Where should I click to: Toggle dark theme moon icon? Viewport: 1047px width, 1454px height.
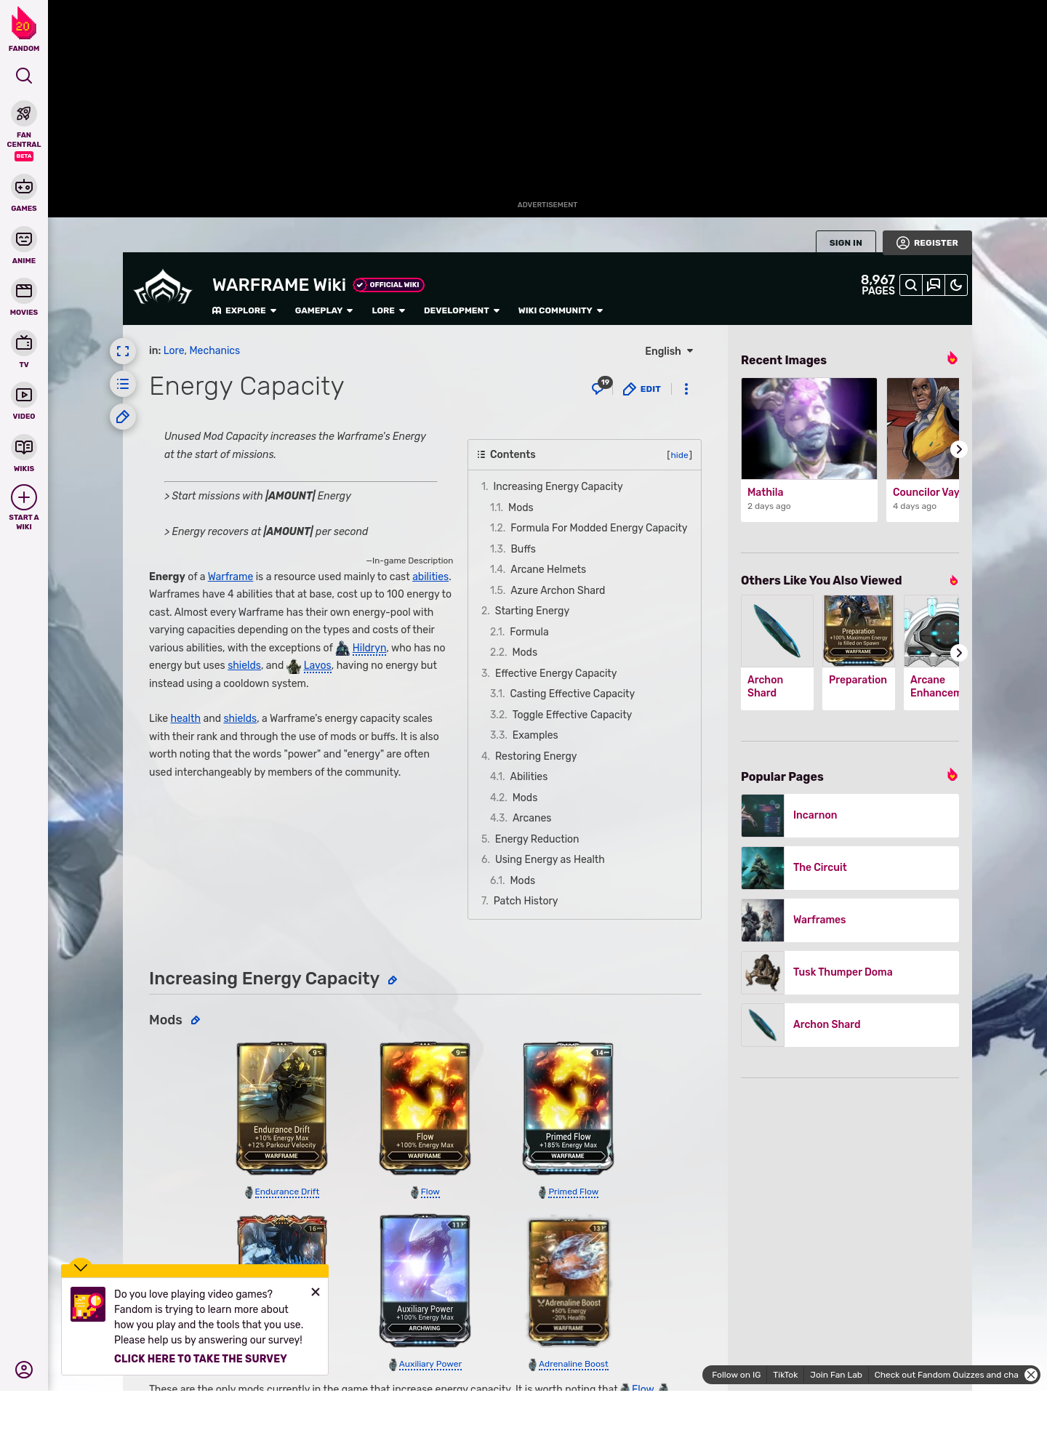[x=956, y=285]
